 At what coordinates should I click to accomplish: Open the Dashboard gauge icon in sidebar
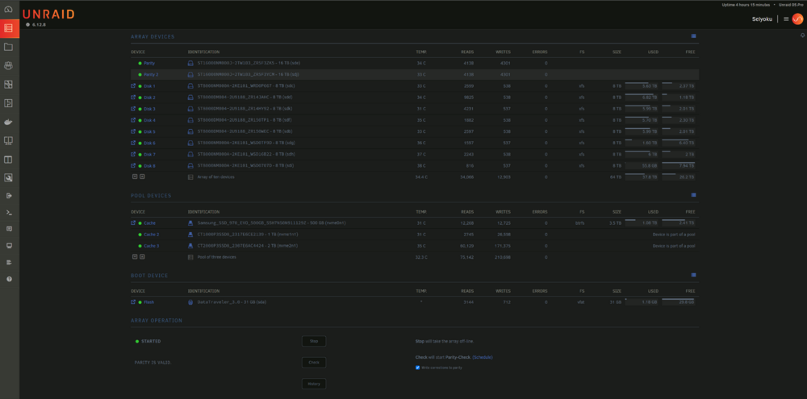(x=8, y=9)
